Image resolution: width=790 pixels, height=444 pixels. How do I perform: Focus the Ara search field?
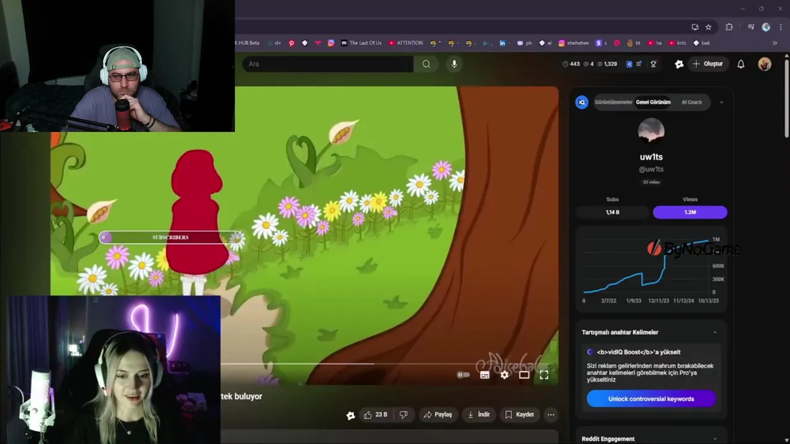coord(328,64)
